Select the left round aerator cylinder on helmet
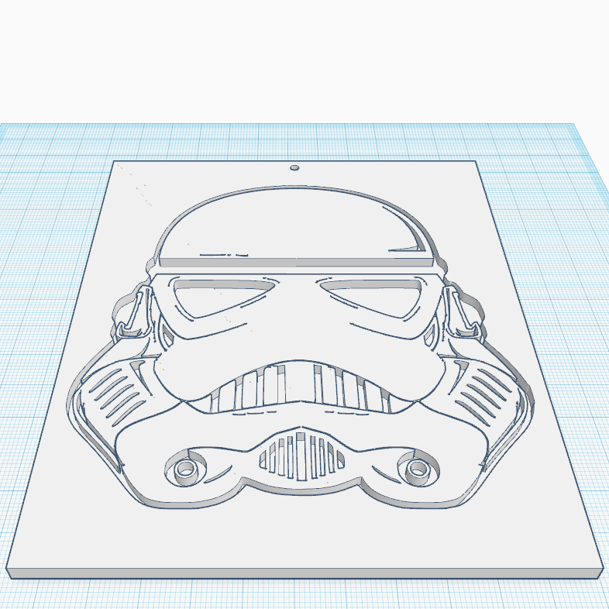The width and height of the screenshot is (609, 609). (185, 470)
